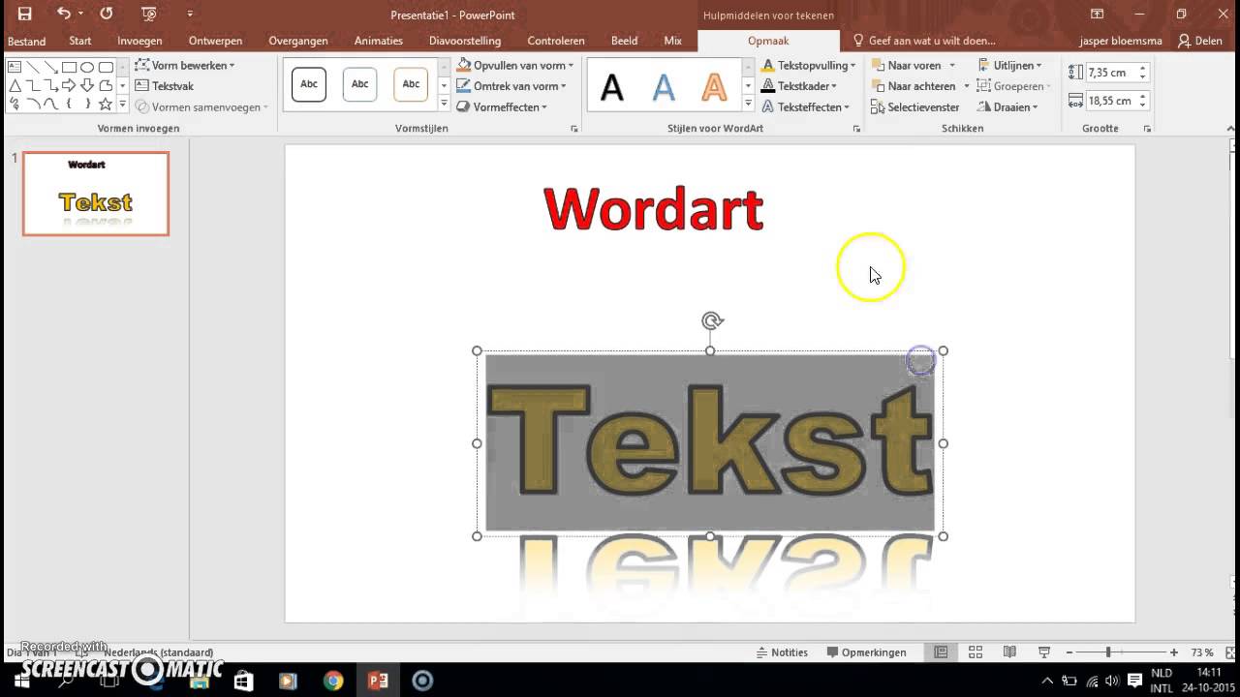Open the Bestand menu
1240x697 pixels.
(x=26, y=41)
